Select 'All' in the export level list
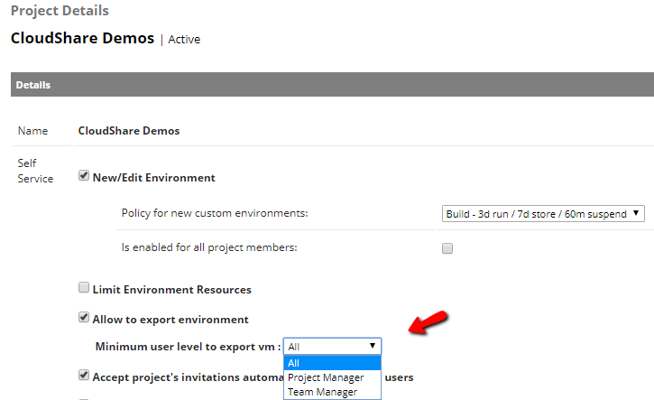This screenshot has width=654, height=400. pyautogui.click(x=333, y=363)
